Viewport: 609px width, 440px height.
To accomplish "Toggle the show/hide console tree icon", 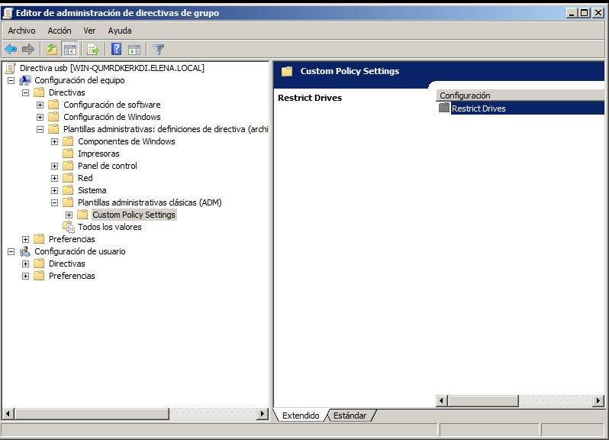I will (69, 50).
